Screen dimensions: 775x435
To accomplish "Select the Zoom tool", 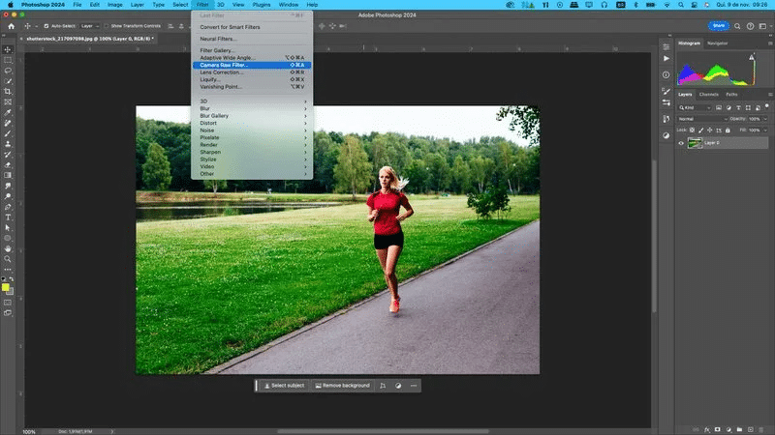I will [8, 259].
